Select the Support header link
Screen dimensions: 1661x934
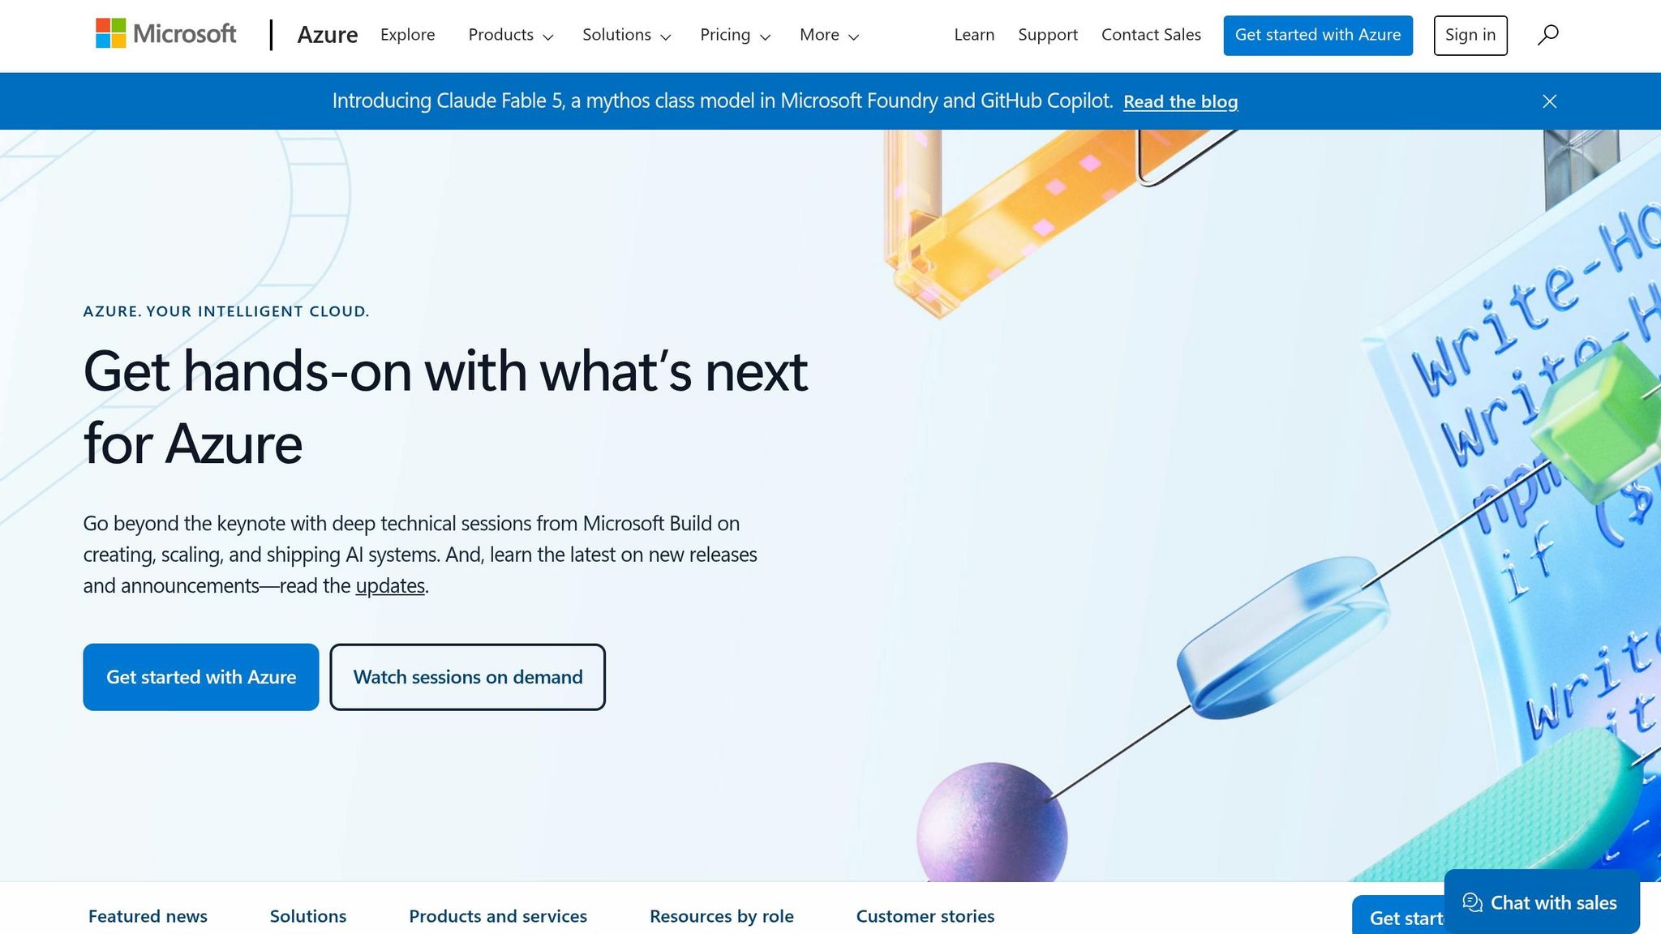click(x=1048, y=35)
